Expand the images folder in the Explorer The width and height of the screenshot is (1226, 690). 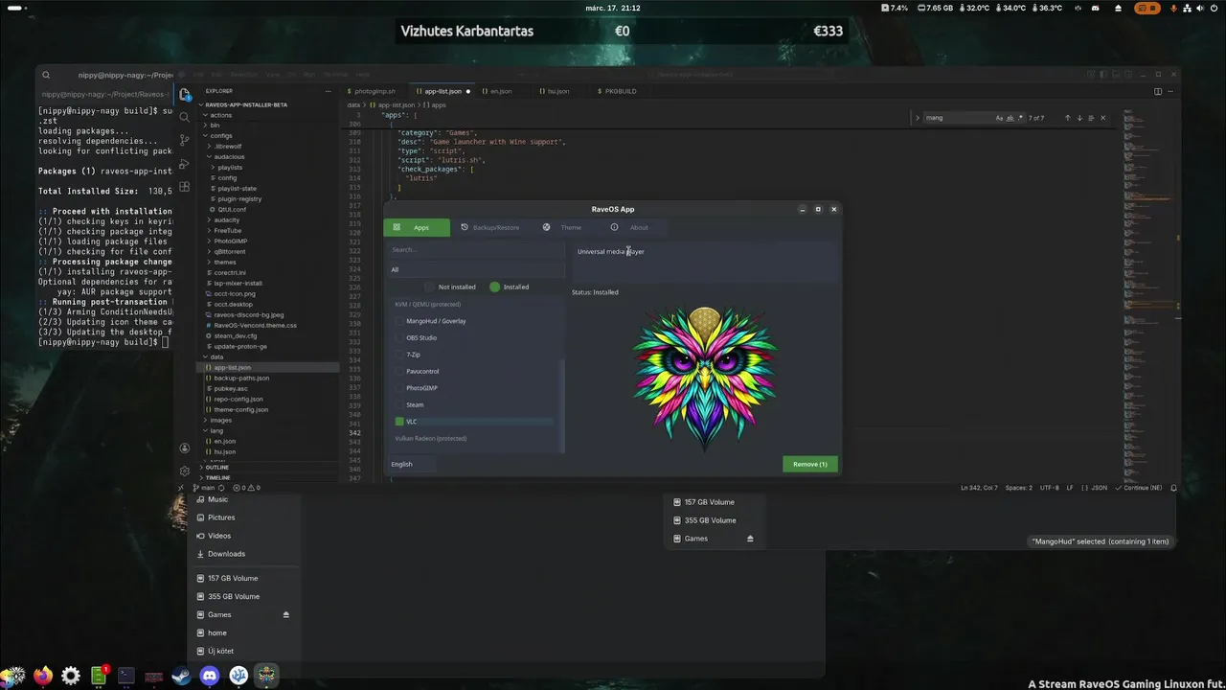click(221, 420)
